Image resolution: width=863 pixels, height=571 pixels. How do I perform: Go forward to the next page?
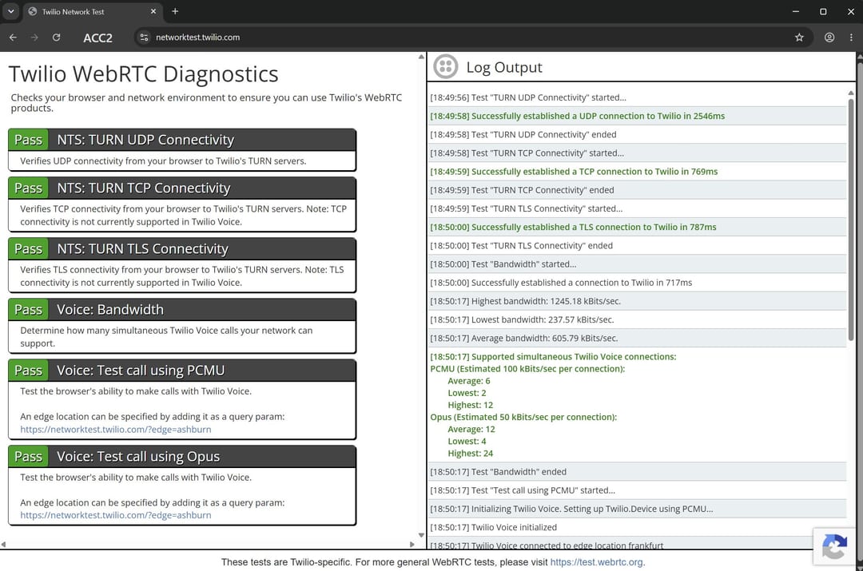coord(34,38)
